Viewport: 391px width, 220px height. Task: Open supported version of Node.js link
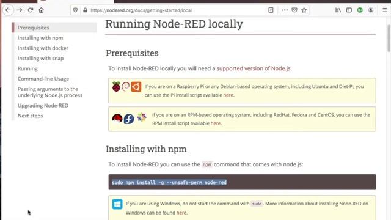click(x=254, y=68)
